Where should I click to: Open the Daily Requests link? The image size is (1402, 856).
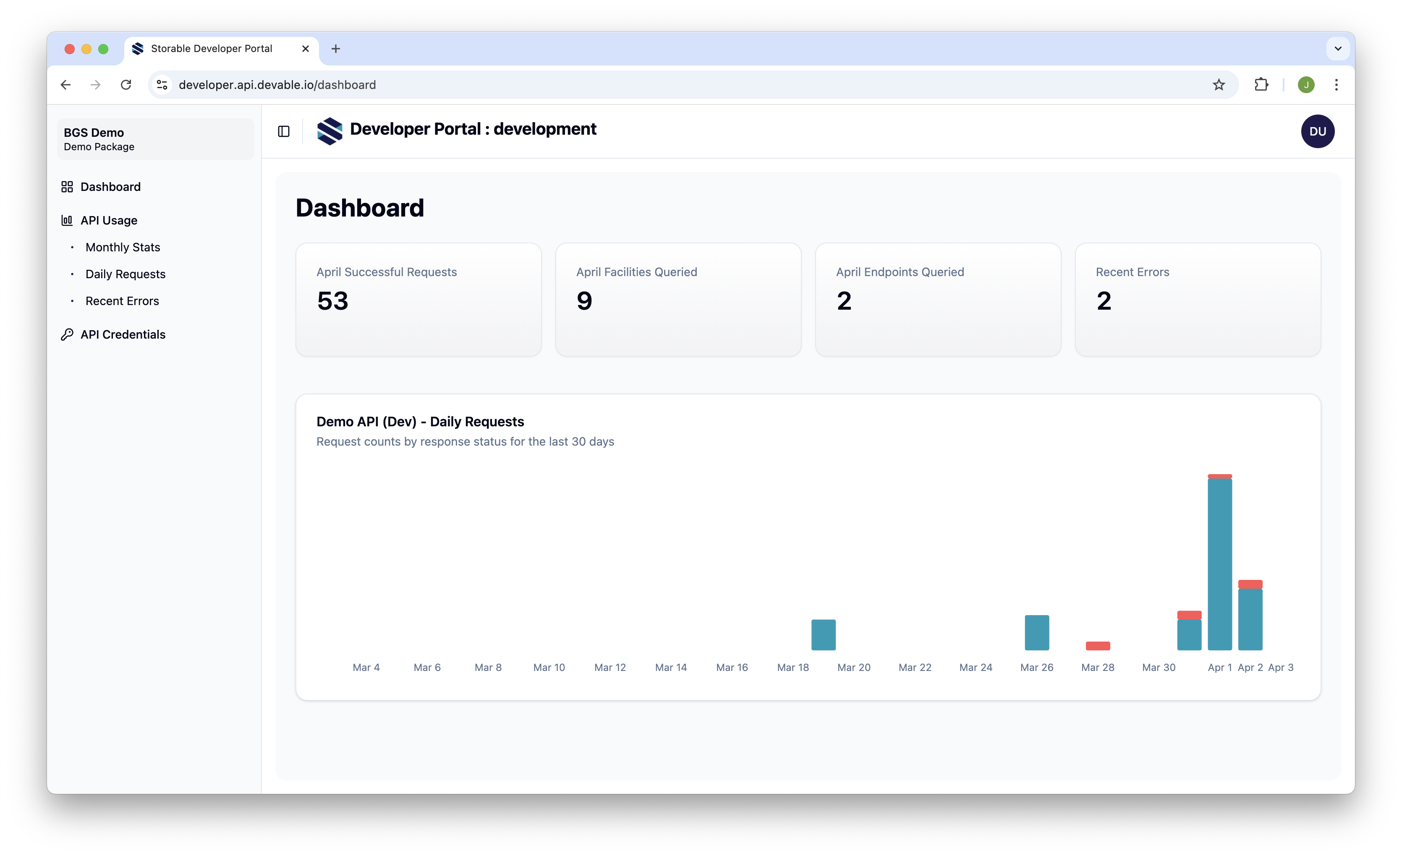[125, 274]
